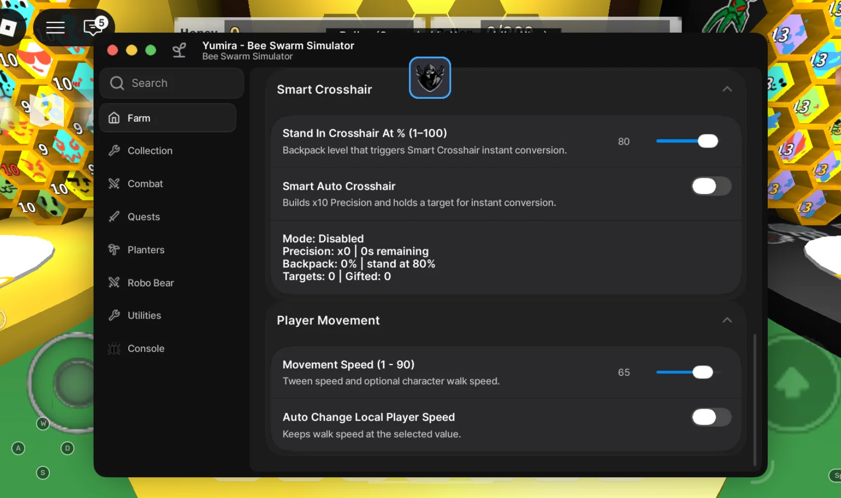Screen dimensions: 841x498
Task: Click the Combat crossed swords icon
Action: [x=114, y=184]
